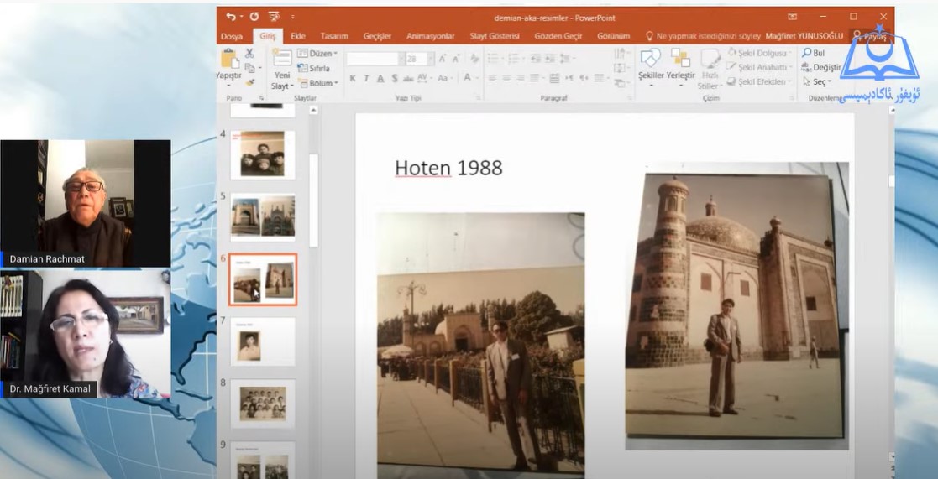This screenshot has height=479, width=938.
Task: Open the Dosya tab
Action: (232, 36)
